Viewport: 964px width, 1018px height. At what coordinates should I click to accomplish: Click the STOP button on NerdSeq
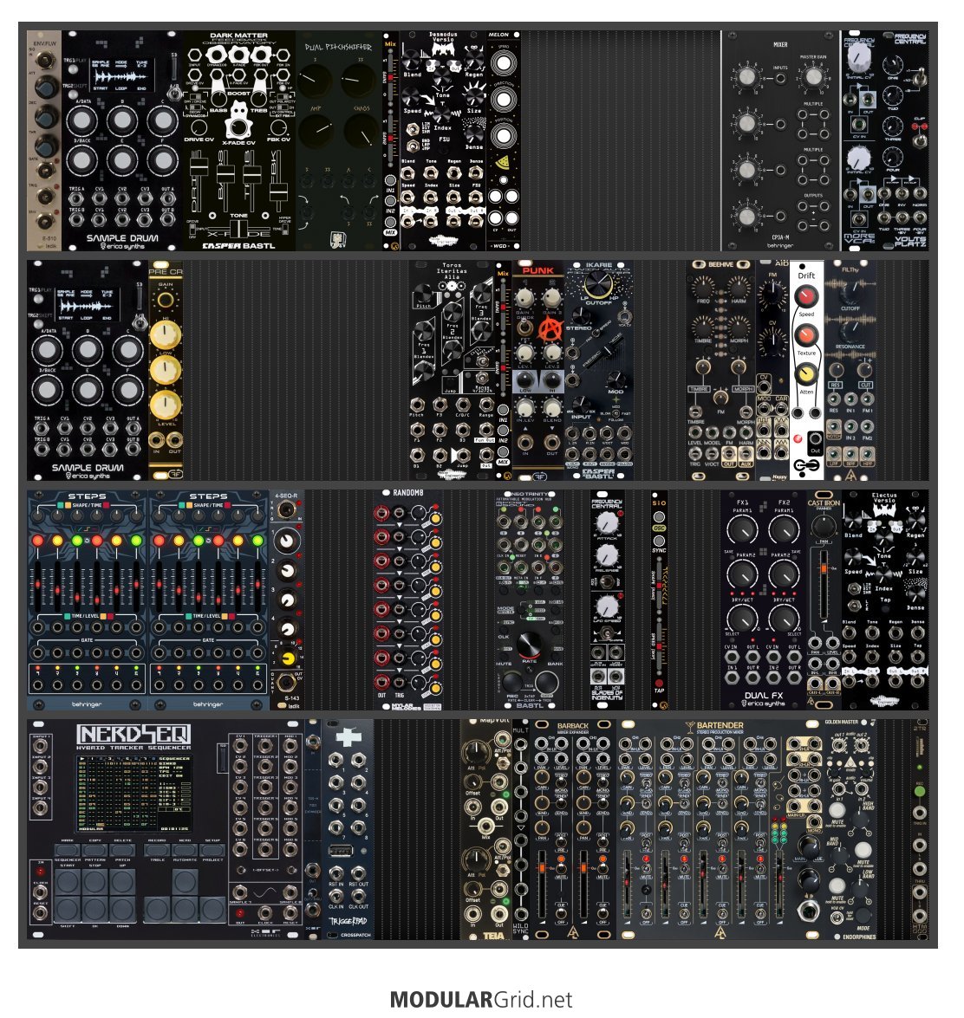pyautogui.click(x=94, y=884)
